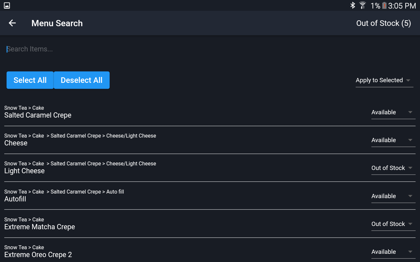Screen dimensions: 420x262
Task: Open the Apply to Selected dropdown
Action: tap(384, 80)
